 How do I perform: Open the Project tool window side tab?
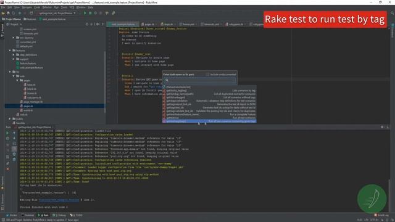[2, 31]
